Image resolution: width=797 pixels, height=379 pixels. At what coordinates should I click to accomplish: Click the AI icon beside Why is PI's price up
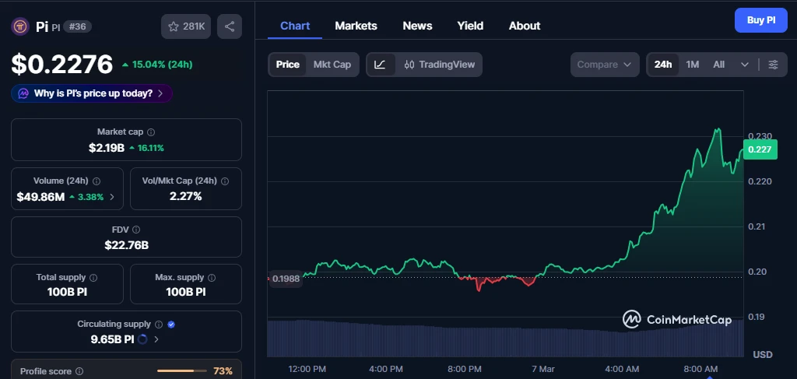pos(23,93)
